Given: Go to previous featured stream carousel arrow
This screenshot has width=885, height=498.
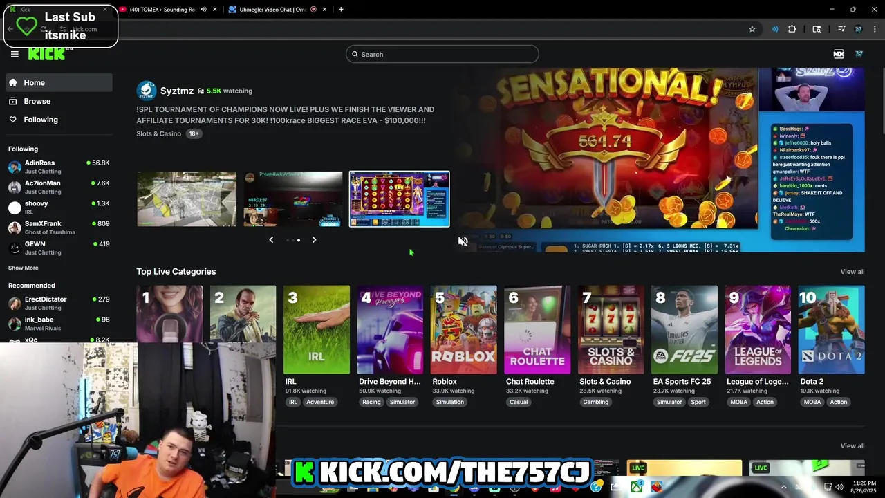Looking at the screenshot, I should coord(271,240).
